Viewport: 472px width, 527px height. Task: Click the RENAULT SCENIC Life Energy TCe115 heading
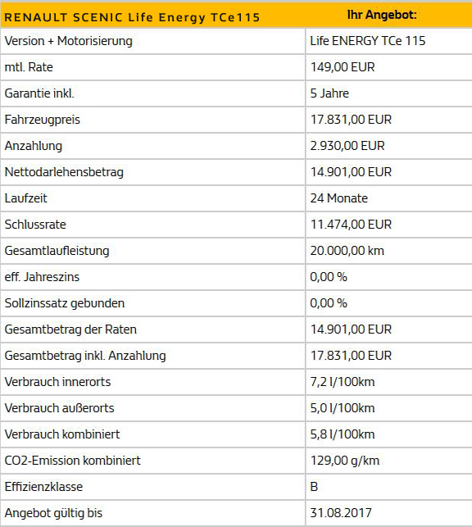tap(132, 17)
